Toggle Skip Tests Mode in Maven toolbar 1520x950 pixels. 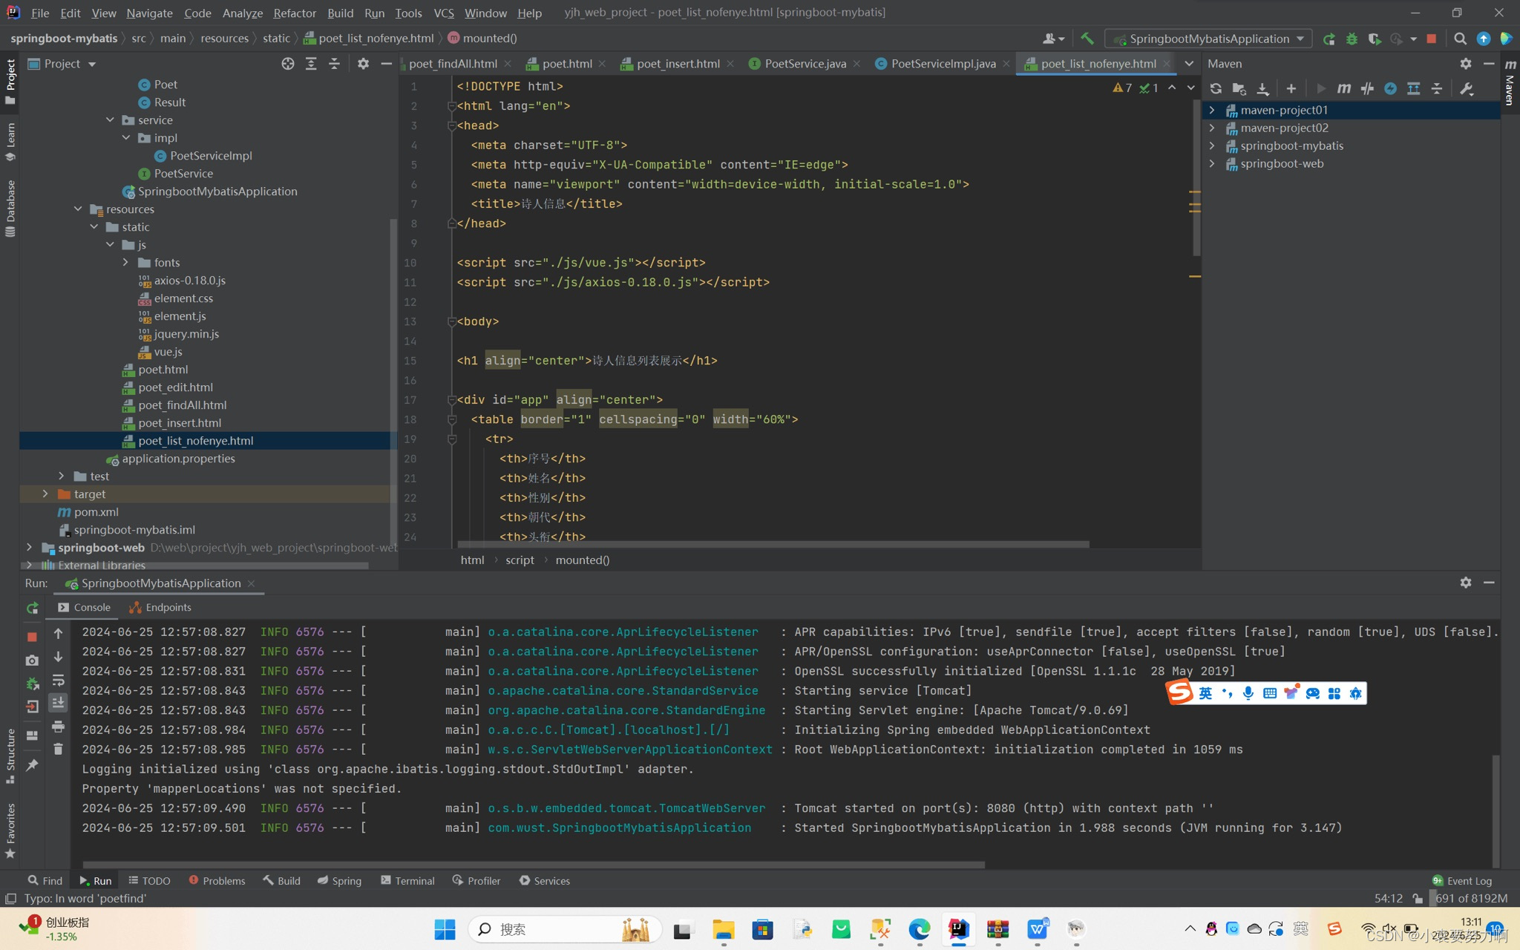pos(1390,88)
